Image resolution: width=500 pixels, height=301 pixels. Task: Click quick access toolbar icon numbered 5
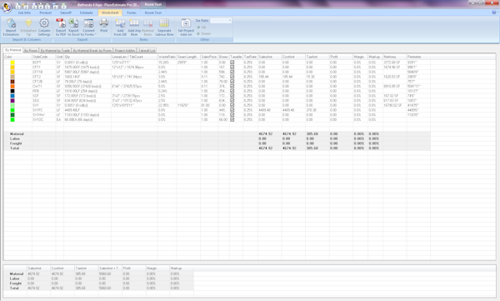[48, 6]
